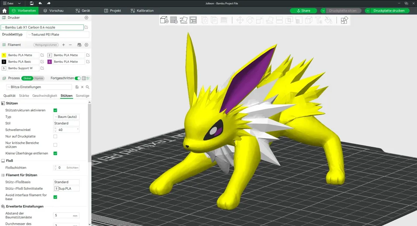Open the Assembly view puzzle icon
Screen dimensions: 417x226
344,20
